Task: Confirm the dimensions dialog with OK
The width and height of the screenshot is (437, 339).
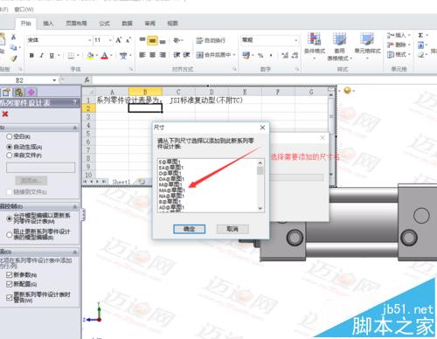Action: click(189, 229)
